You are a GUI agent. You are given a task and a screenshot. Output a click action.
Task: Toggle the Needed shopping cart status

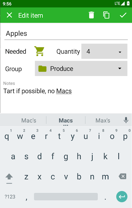coord(39,51)
